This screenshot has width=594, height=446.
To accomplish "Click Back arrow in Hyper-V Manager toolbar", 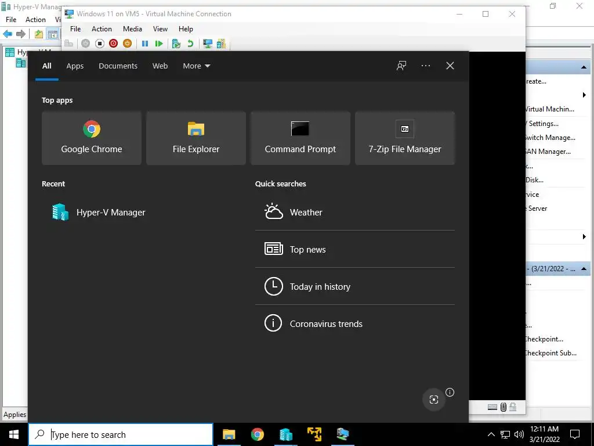I will 8,34.
